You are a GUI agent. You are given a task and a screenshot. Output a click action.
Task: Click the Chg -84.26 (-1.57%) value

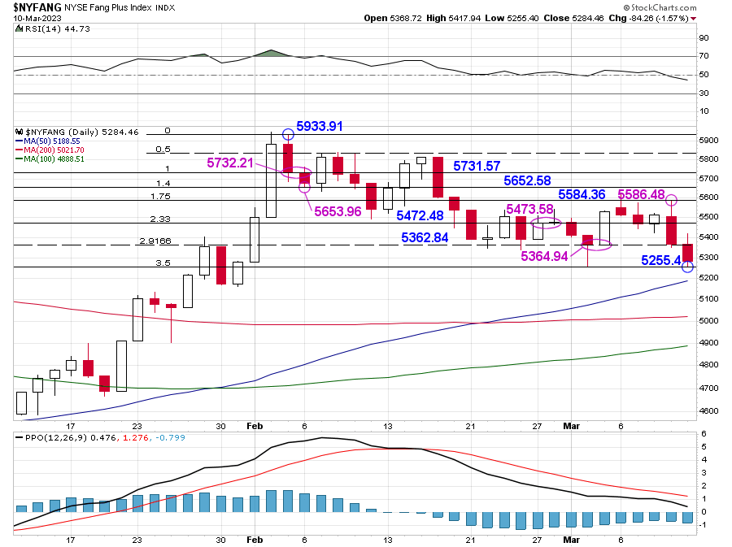click(649, 18)
